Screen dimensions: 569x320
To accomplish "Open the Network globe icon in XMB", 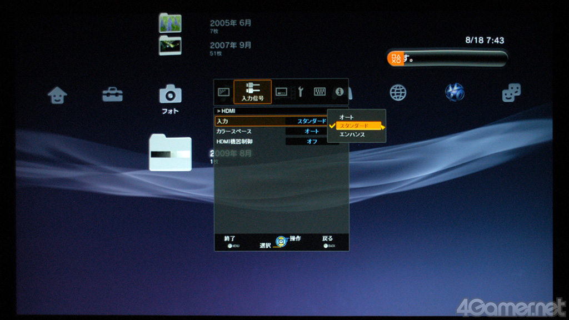I will click(x=398, y=93).
